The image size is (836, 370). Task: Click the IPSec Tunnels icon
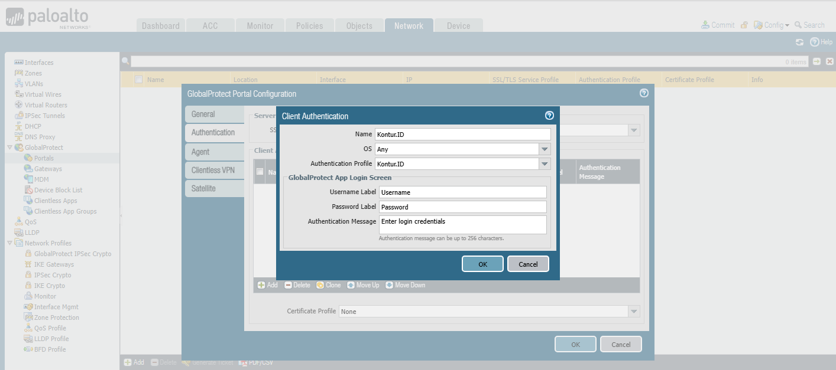tap(18, 116)
